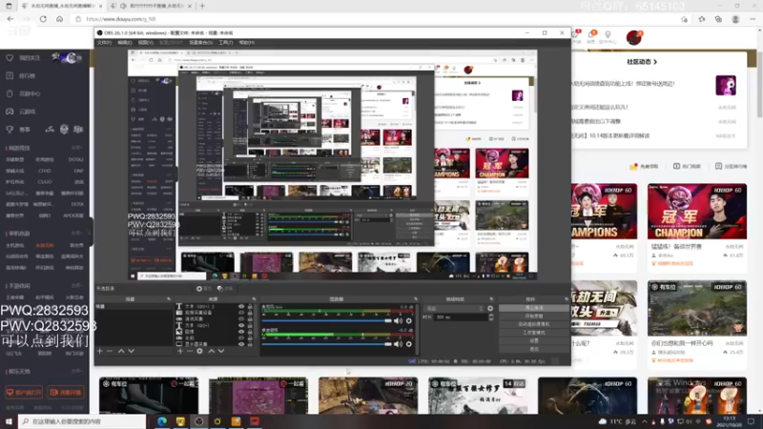Open the 工具(T) menu in OBS
The image size is (763, 429).
[225, 43]
